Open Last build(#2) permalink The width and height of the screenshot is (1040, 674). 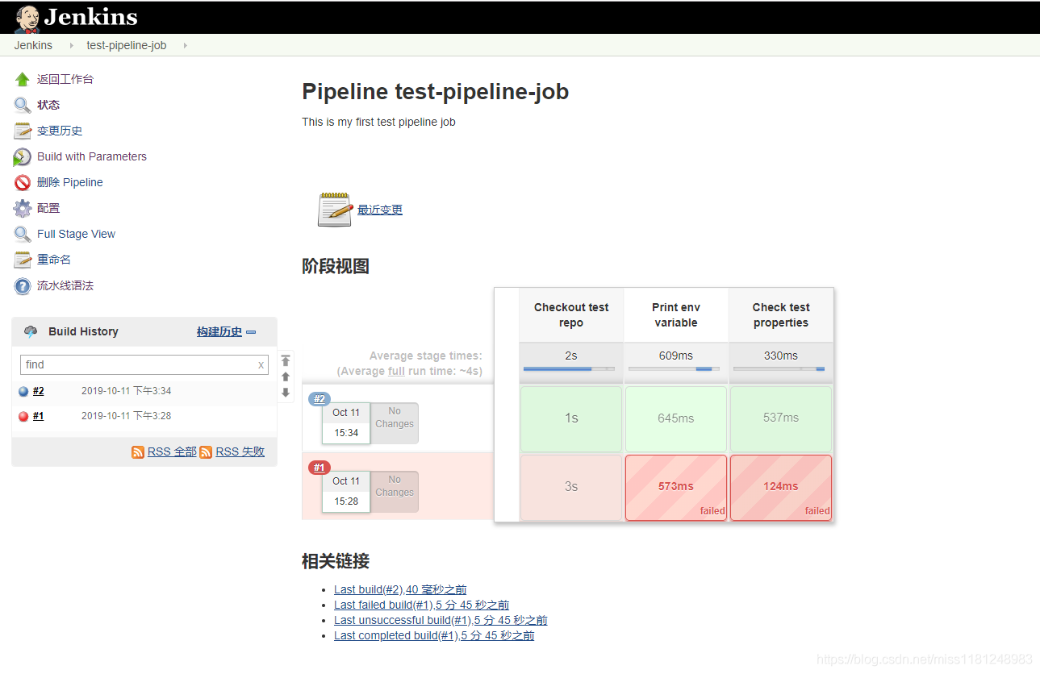[x=400, y=589]
